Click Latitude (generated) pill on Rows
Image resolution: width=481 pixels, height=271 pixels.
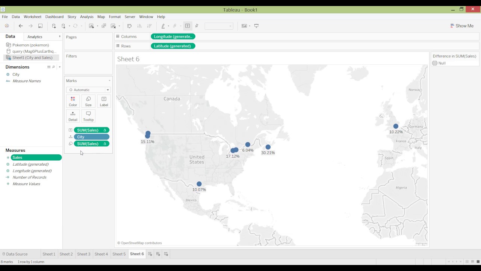tap(173, 46)
